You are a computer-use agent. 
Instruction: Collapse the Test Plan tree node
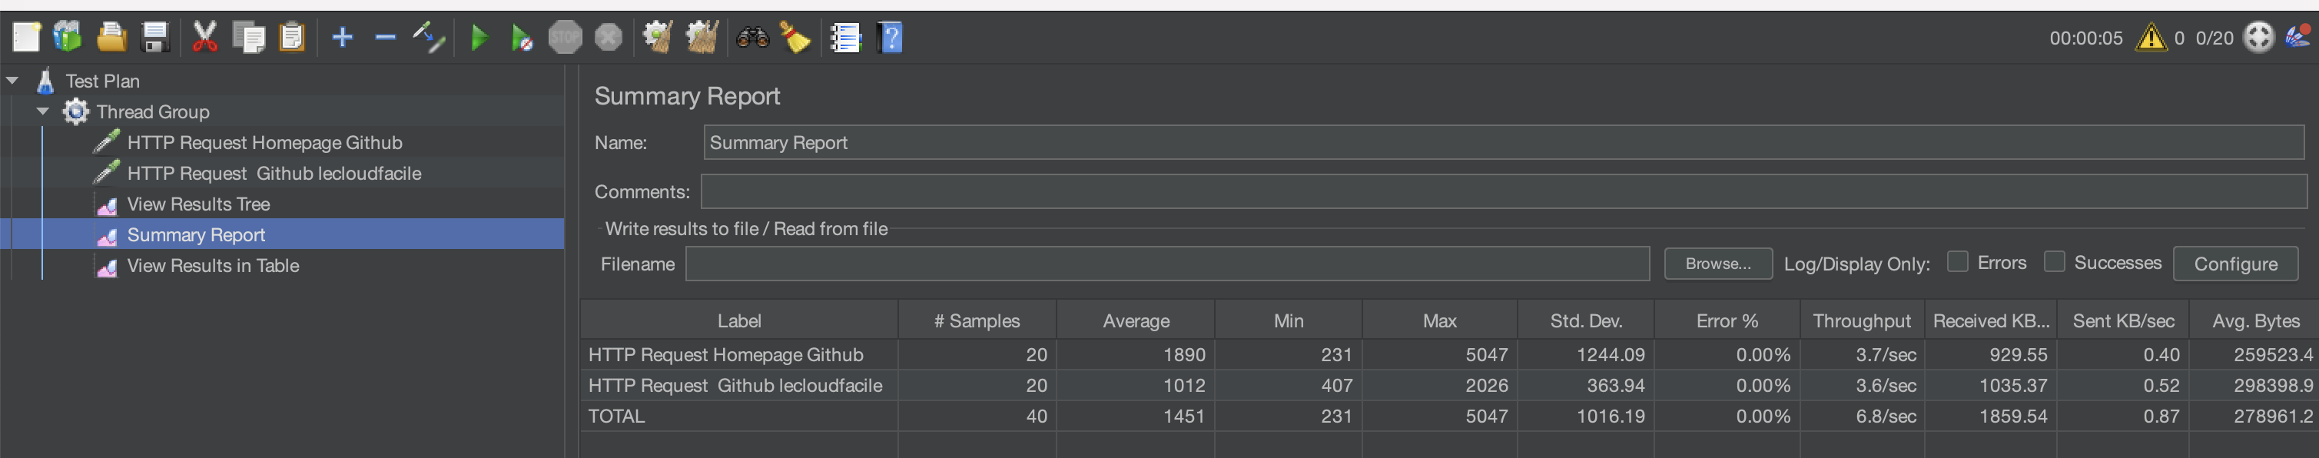pos(12,81)
